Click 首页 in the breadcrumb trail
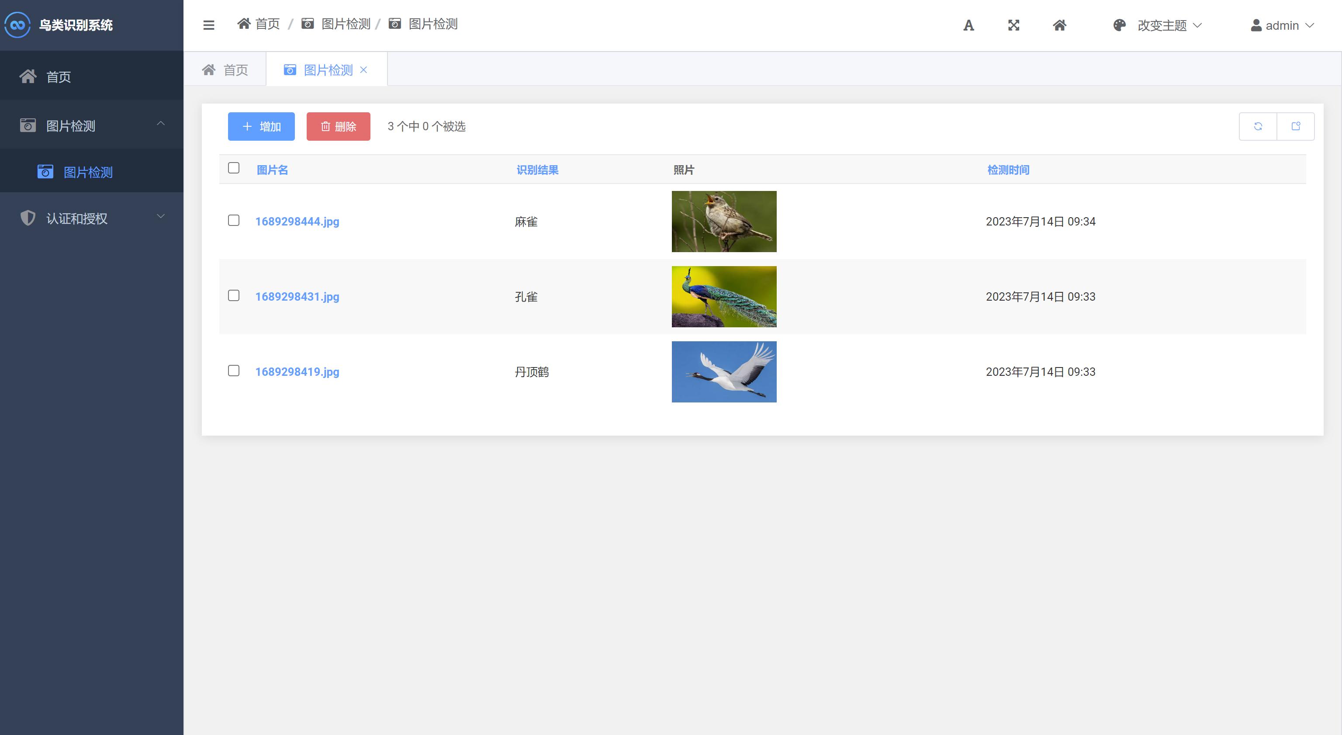This screenshot has height=735, width=1342. (x=267, y=24)
